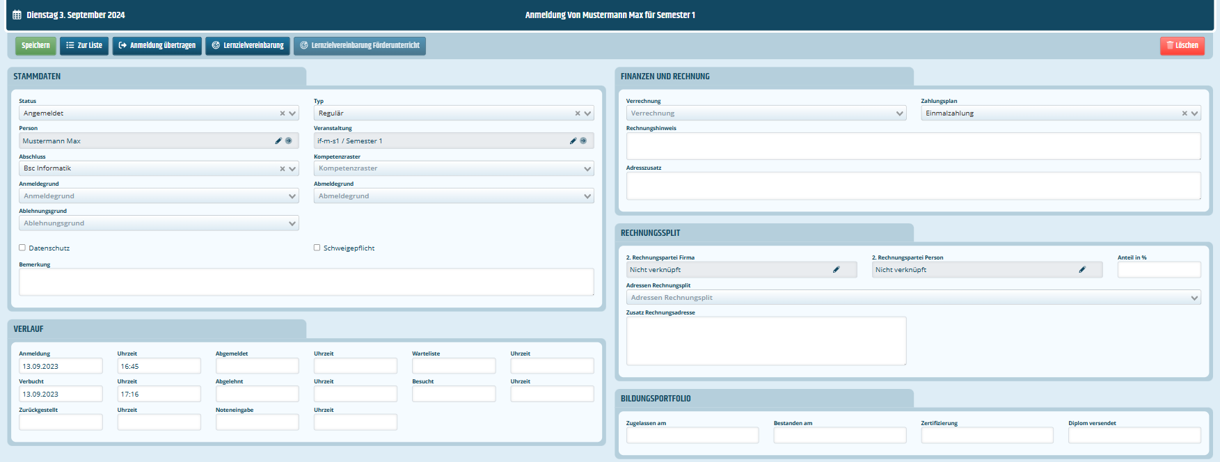
Task: Enable the Schweigepflicht checkbox
Action: (317, 248)
